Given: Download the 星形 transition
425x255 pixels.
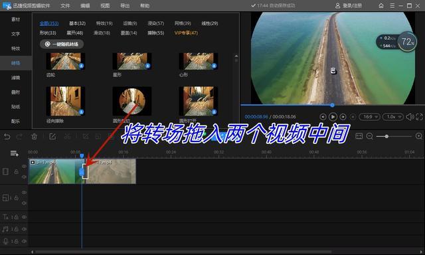Looking at the screenshot, I should (x=147, y=66).
